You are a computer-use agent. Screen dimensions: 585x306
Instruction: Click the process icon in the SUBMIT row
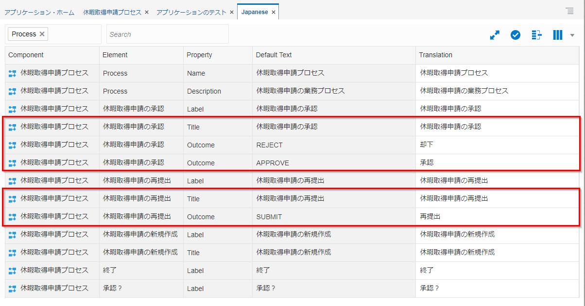click(13, 217)
